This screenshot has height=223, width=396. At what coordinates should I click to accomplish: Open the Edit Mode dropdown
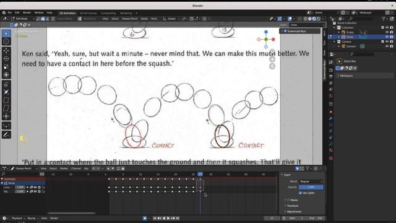pos(22,19)
